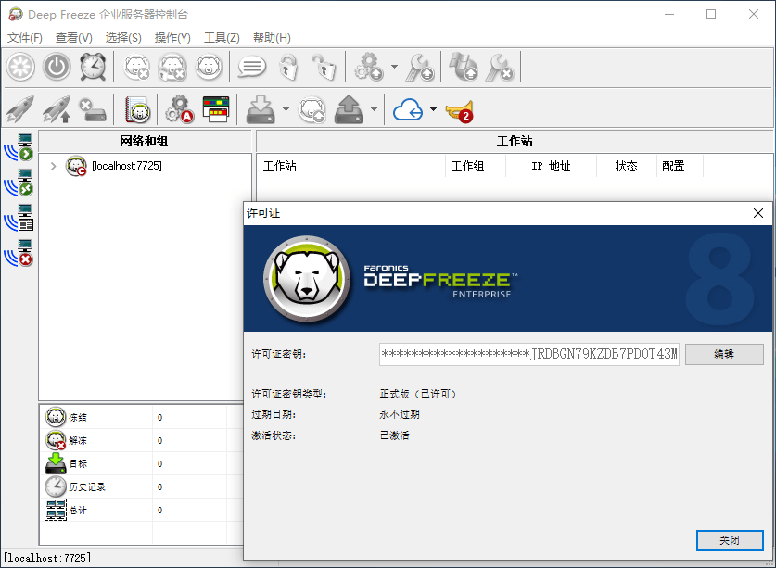Open the 操作(Y) menu
776x568 pixels.
tap(172, 38)
